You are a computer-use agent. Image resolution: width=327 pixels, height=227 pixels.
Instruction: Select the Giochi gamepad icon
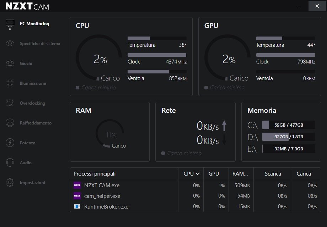tap(10, 63)
